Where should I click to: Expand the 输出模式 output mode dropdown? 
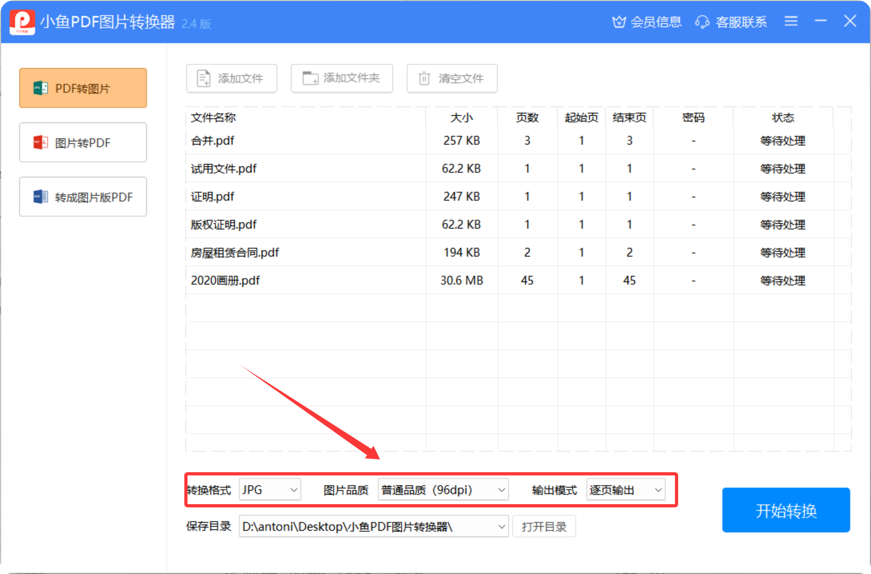click(x=625, y=489)
